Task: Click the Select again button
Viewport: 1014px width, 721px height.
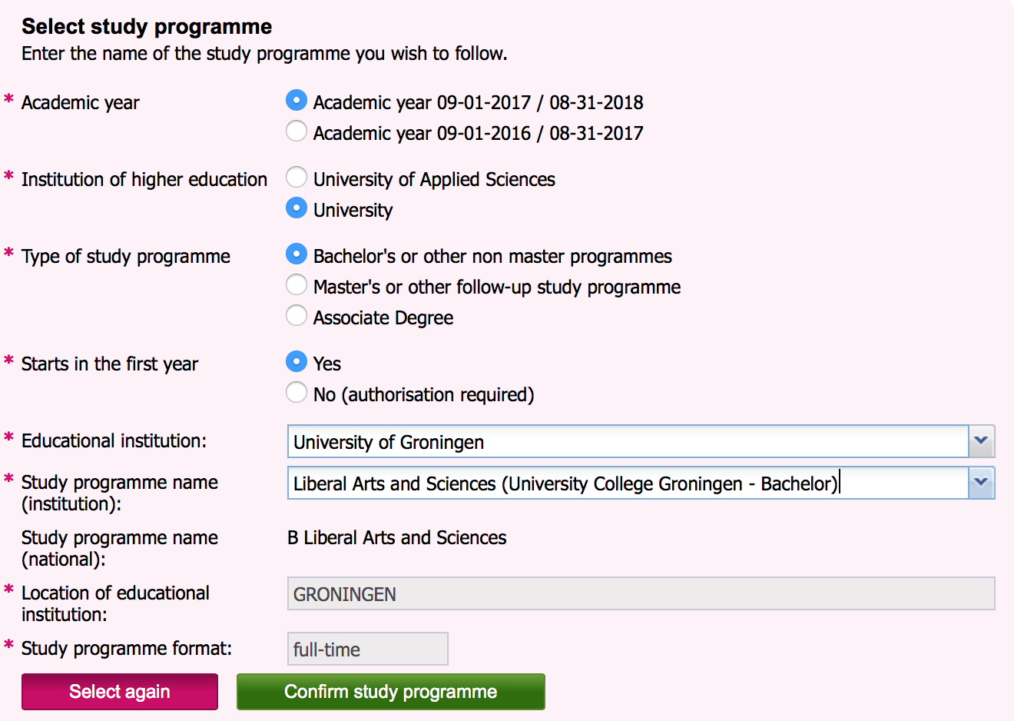Action: coord(120,692)
